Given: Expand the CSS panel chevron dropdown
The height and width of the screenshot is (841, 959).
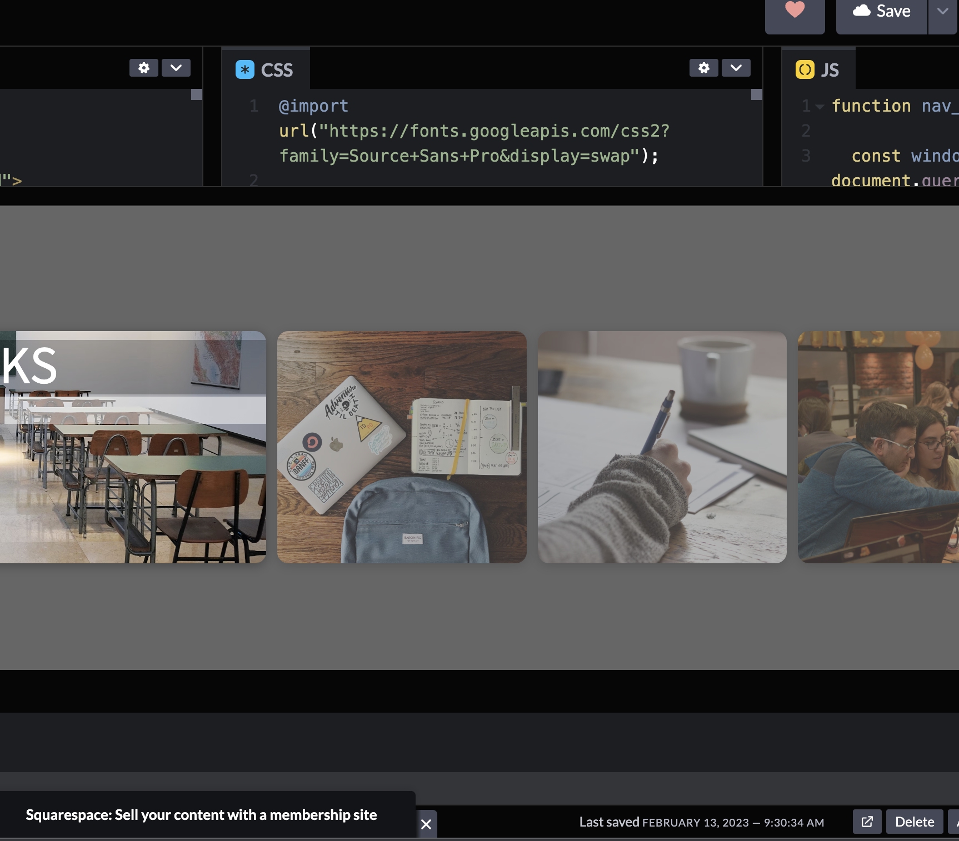Looking at the screenshot, I should coord(736,68).
